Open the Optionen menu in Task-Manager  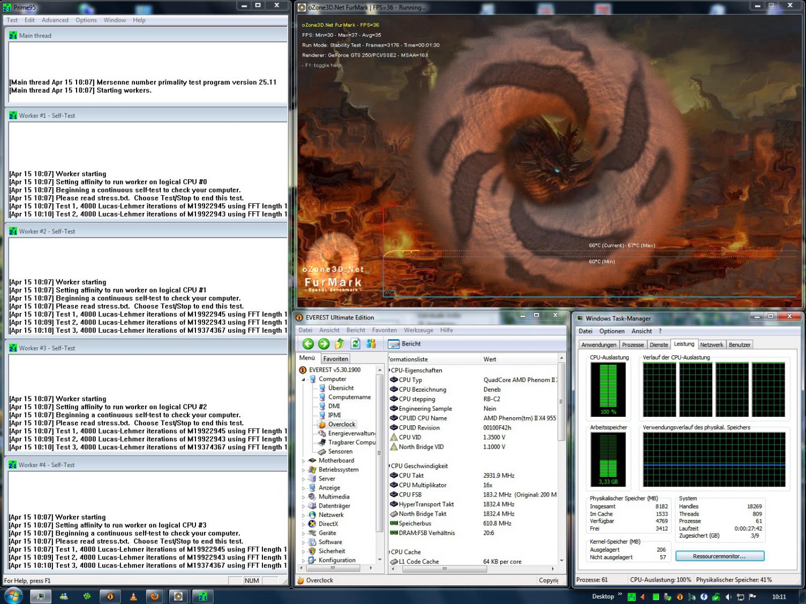[x=612, y=331]
